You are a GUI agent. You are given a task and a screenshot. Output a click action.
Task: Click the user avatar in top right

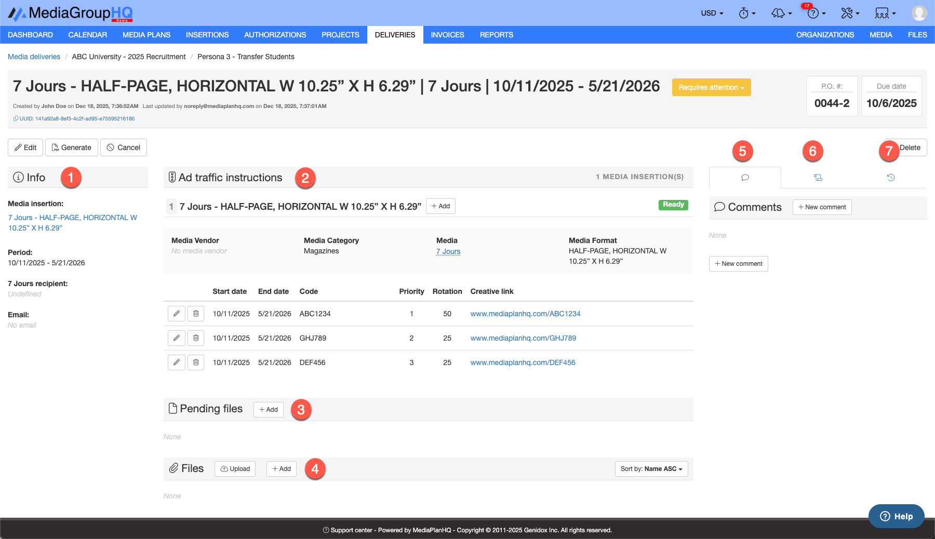(919, 13)
